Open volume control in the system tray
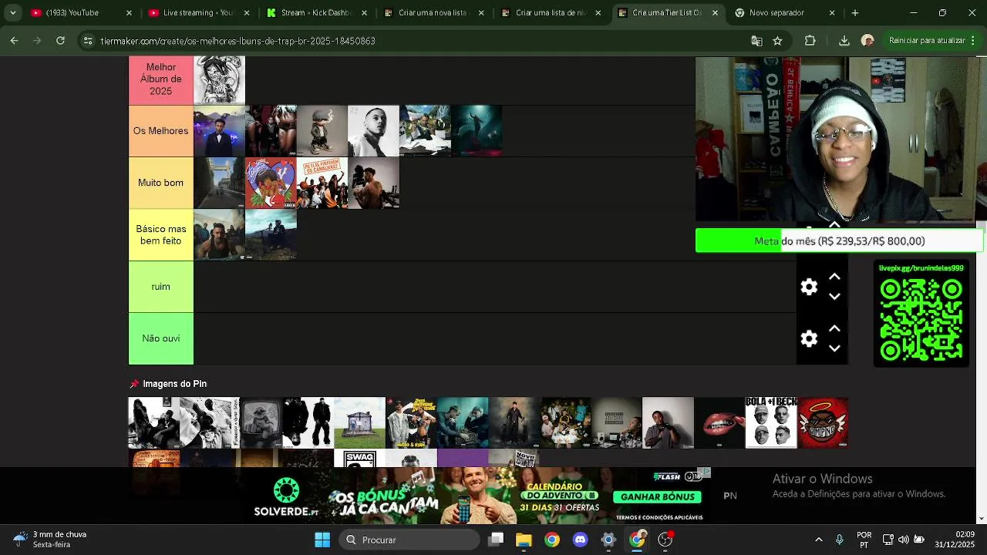 coord(903,540)
